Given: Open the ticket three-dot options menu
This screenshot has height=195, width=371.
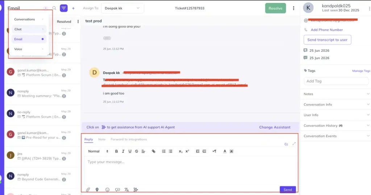Looking at the screenshot, I should point(293,8).
